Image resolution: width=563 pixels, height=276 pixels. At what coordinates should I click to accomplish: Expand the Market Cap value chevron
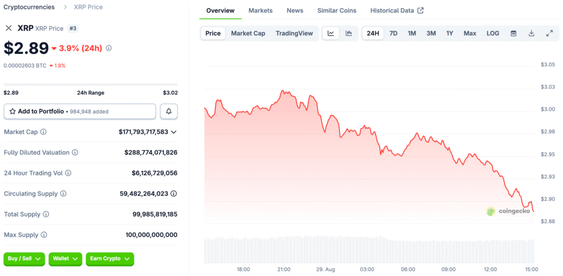click(x=174, y=132)
